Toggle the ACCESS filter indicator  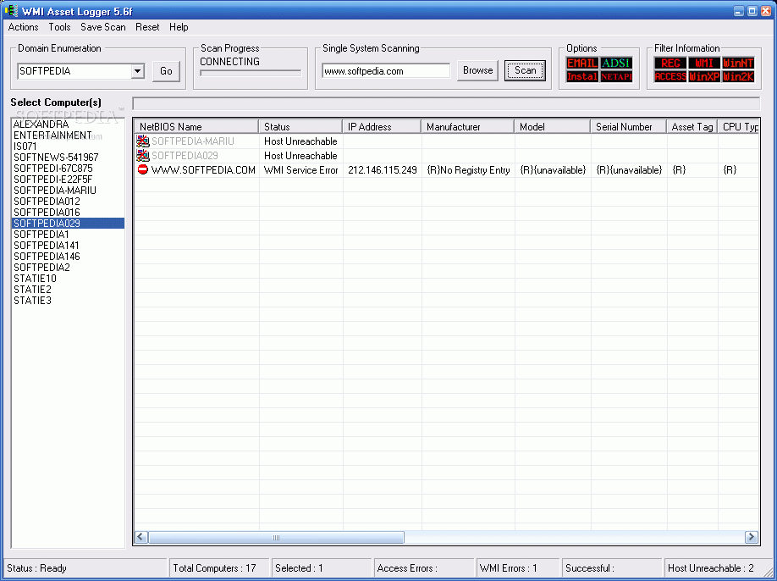click(x=670, y=76)
